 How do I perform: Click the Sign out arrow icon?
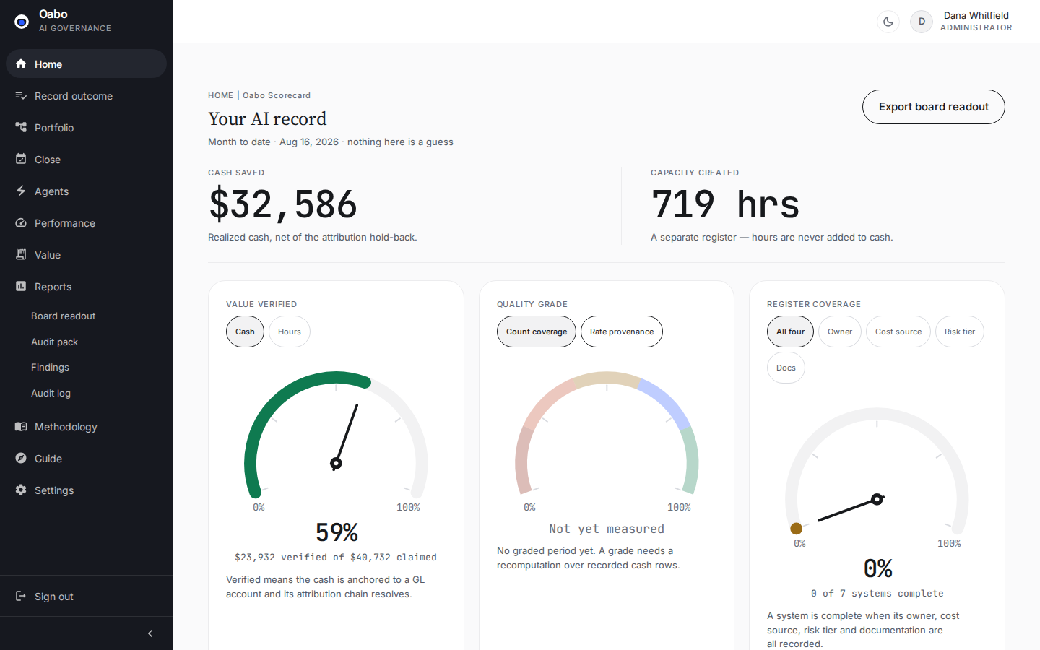point(21,596)
